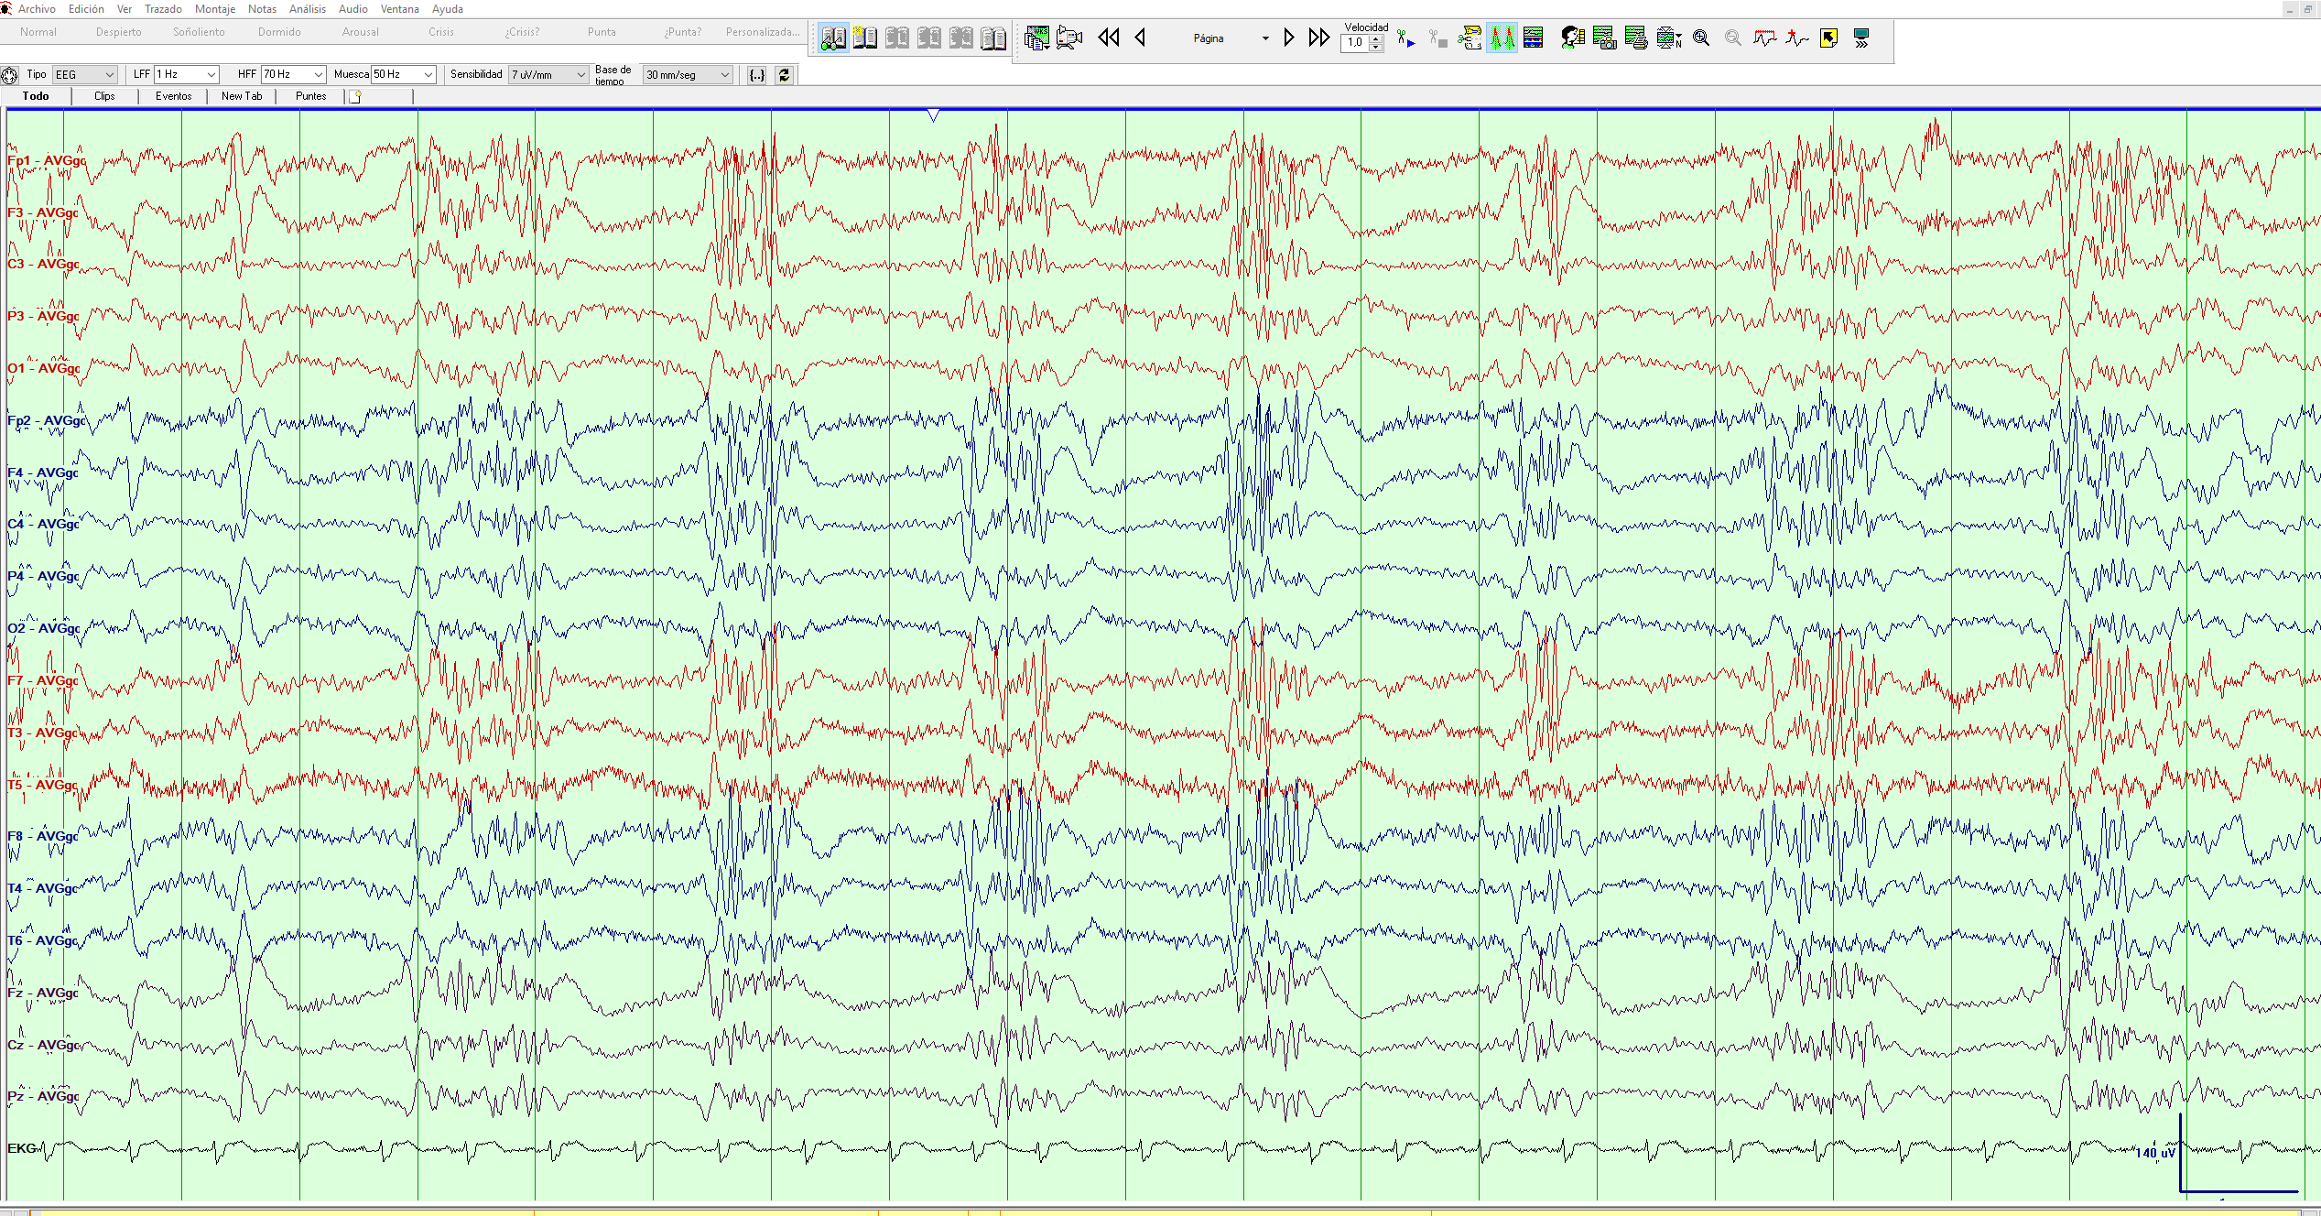Screen dimensions: 2321x1216
Task: Decrease Velocidad with the down stepper
Action: point(1376,48)
